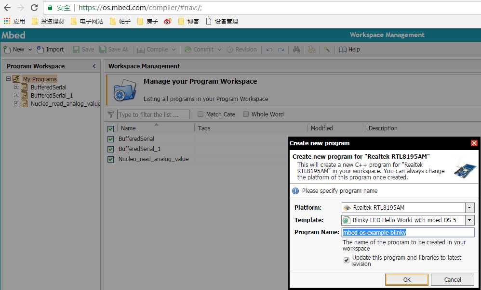Click the browser address bar URL
The height and width of the screenshot is (290, 481).
tap(140, 8)
